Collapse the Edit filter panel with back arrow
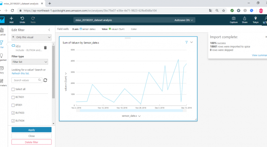267x147 pixels. (x=49, y=30)
